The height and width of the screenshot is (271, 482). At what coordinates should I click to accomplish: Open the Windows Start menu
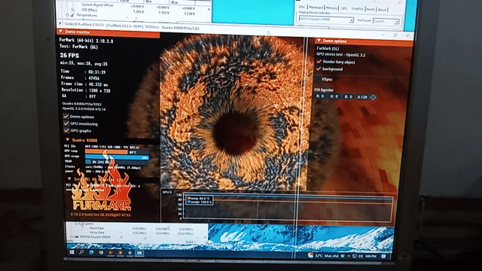click(x=72, y=252)
